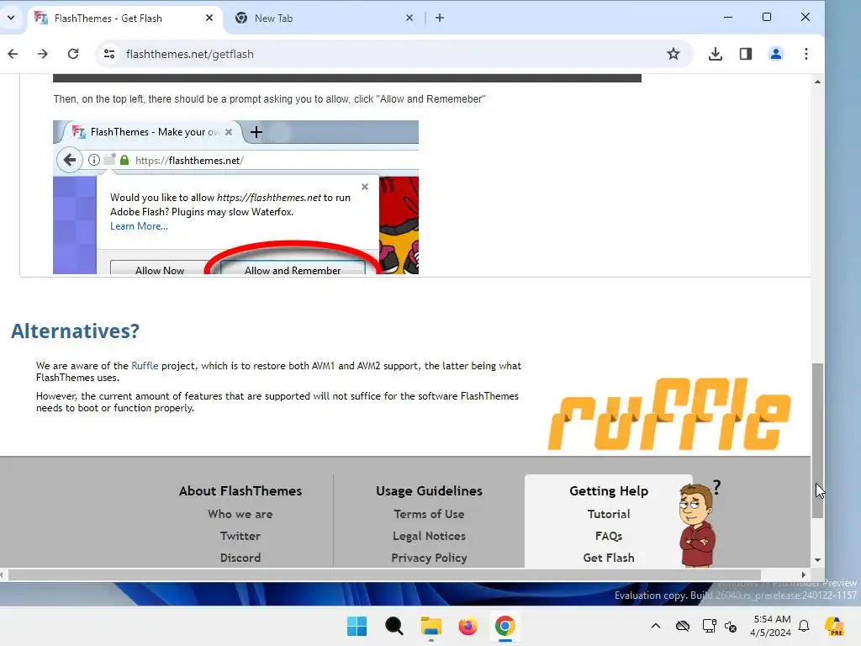Viewport: 861px width, 646px height.
Task: Click the vertical scrollbar down arrow
Action: pos(817,560)
